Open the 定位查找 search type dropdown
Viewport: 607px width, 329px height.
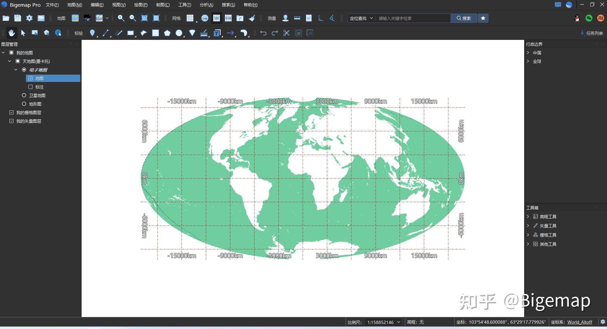[x=361, y=18]
